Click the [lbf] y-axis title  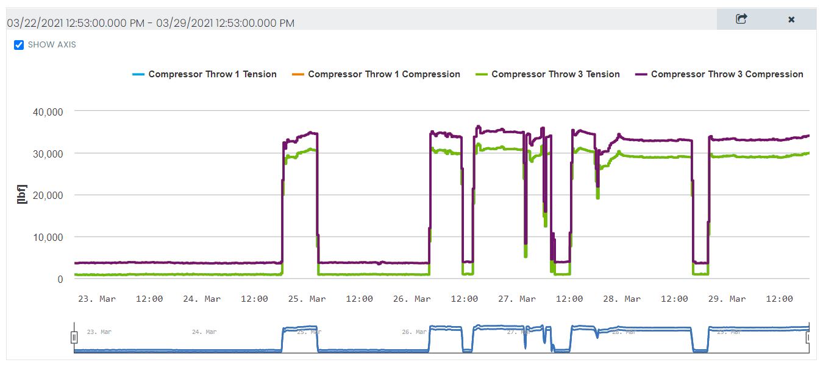23,195
